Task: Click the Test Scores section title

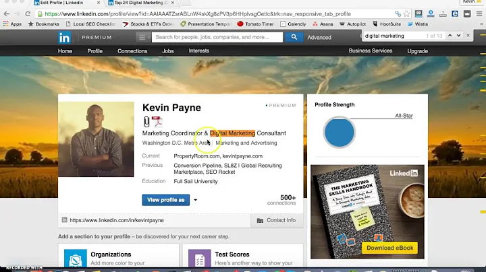Action: pos(232,254)
